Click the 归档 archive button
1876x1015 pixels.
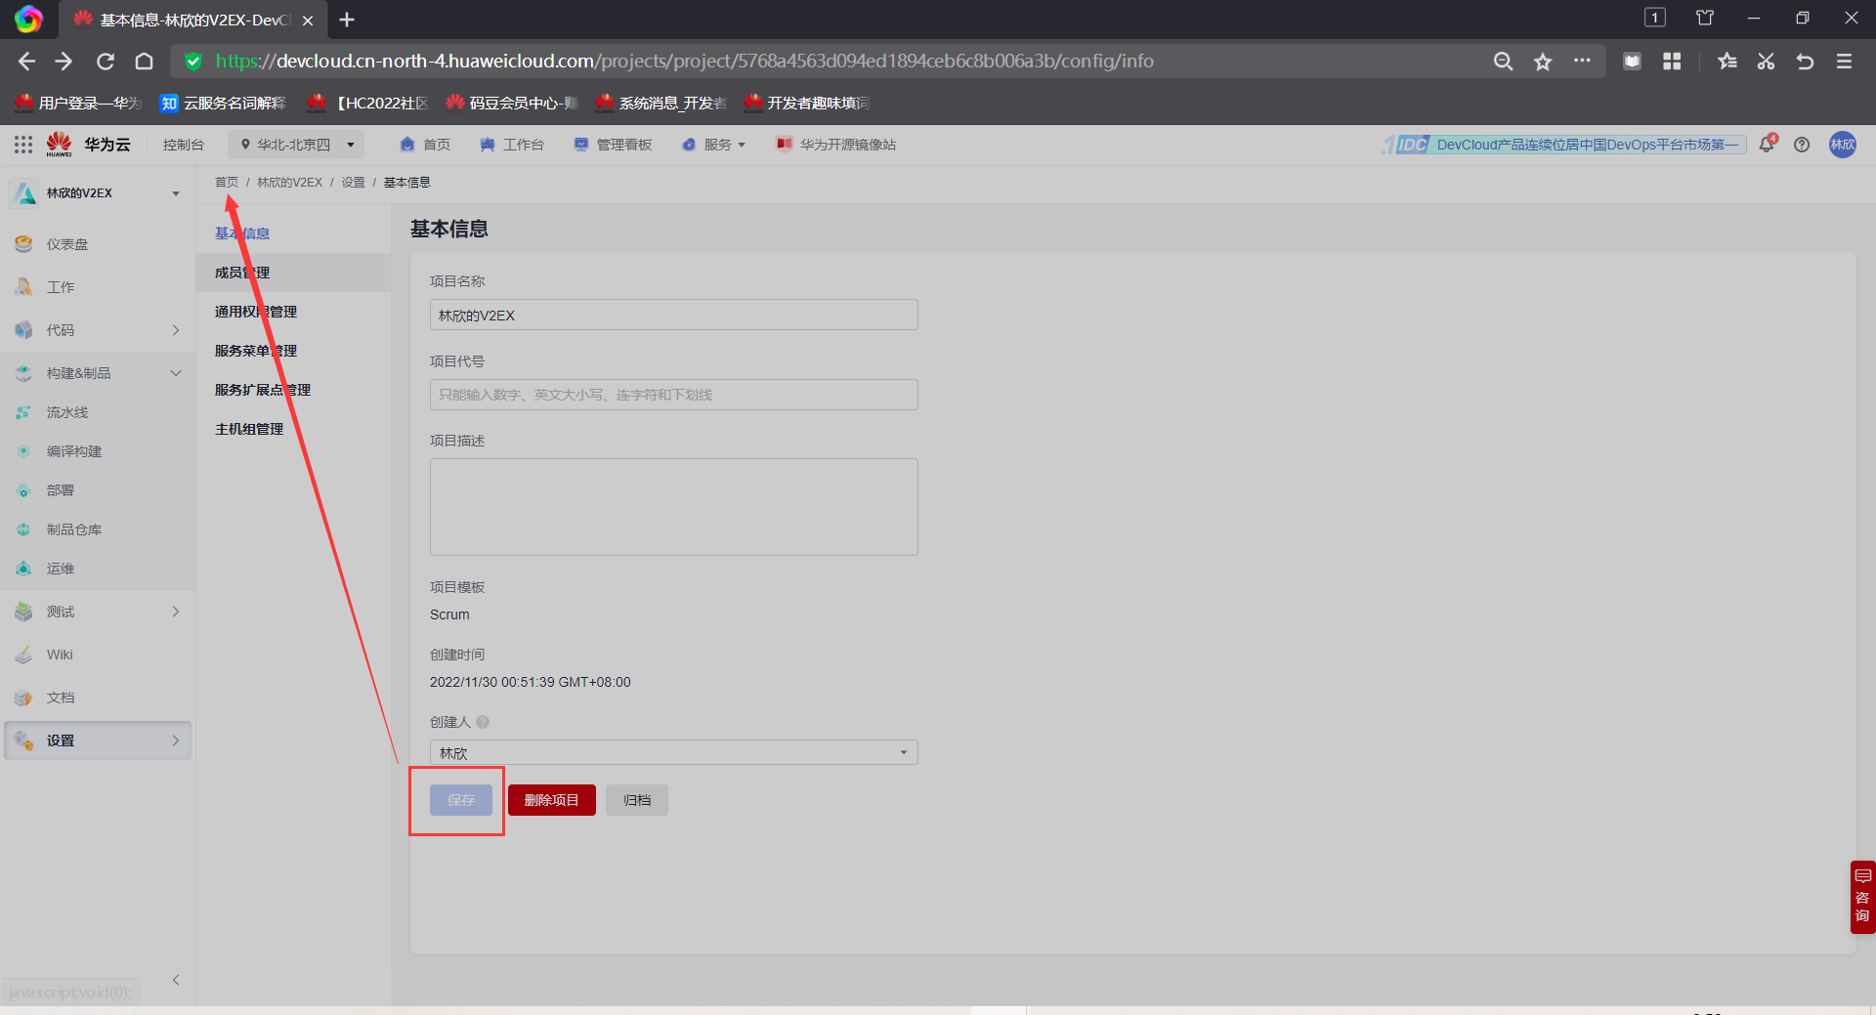coord(637,800)
